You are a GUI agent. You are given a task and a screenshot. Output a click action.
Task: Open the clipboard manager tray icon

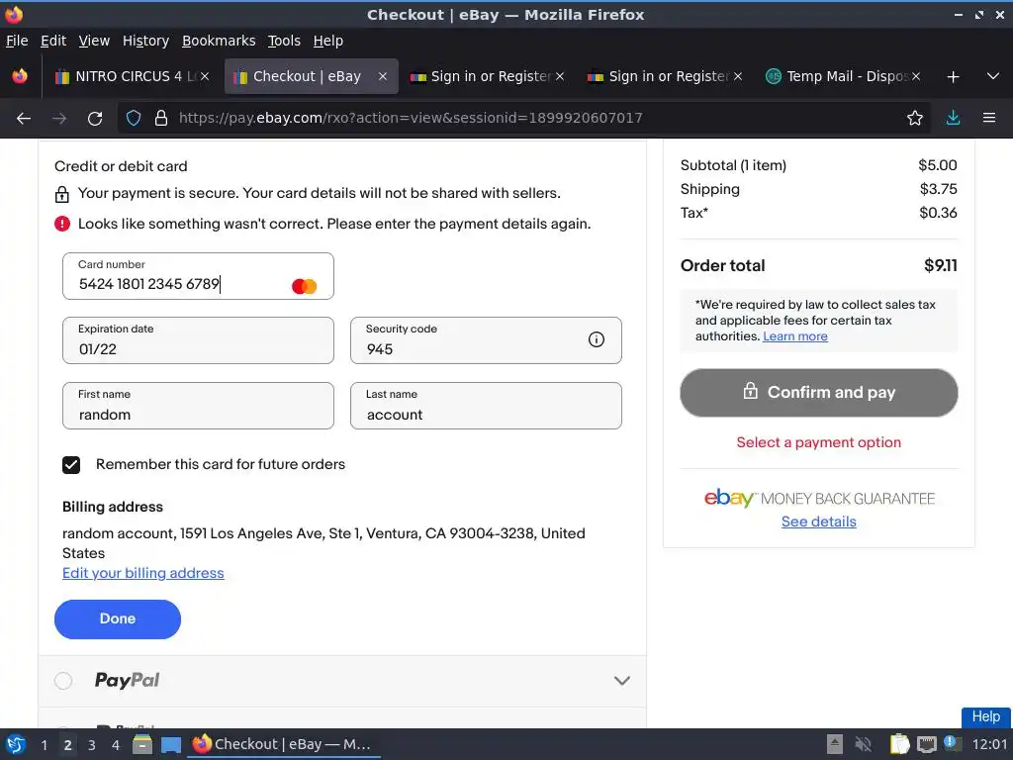tap(899, 744)
